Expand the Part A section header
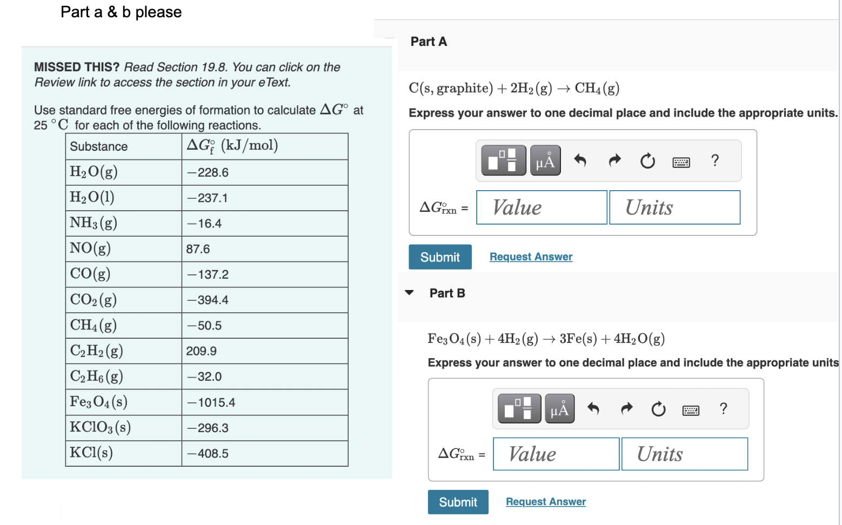842x525 pixels. coord(429,41)
